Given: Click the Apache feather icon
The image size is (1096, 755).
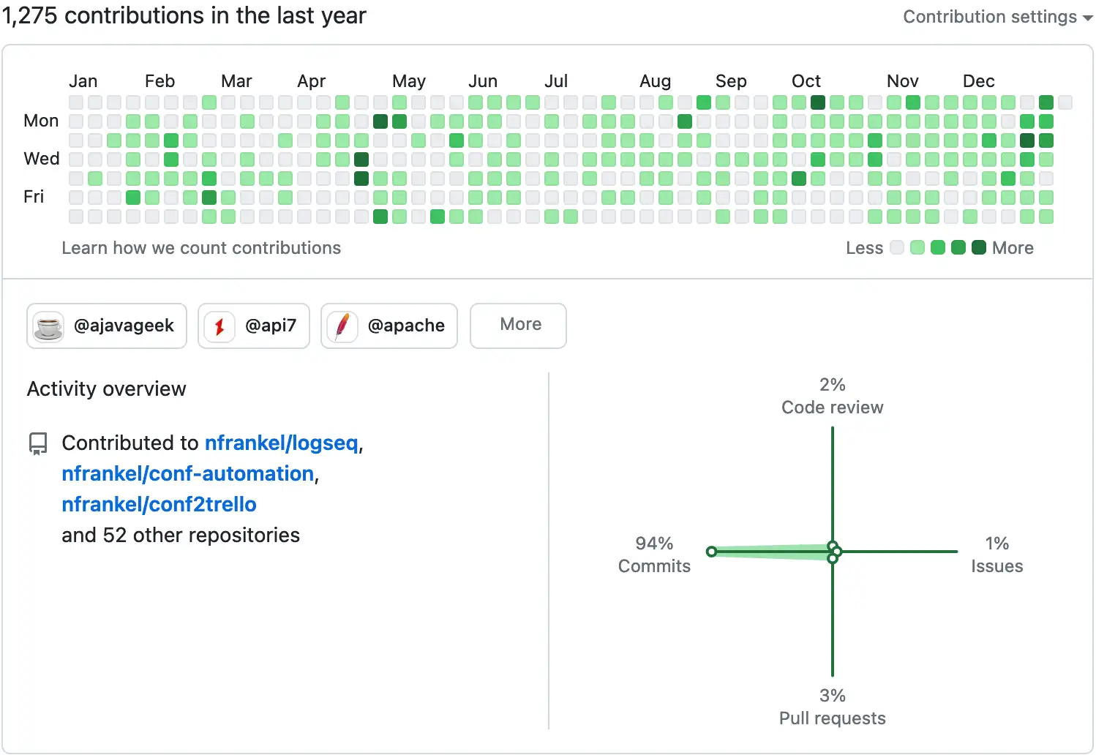Looking at the screenshot, I should [x=341, y=326].
